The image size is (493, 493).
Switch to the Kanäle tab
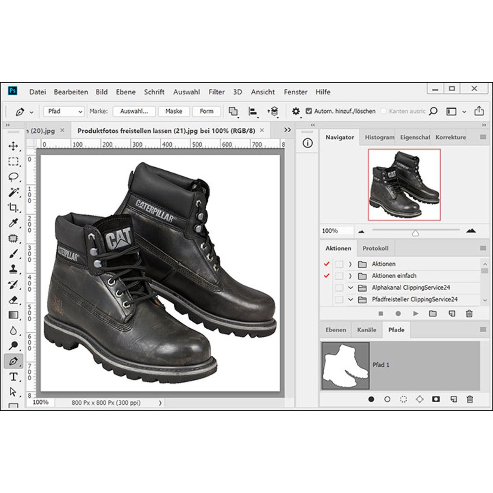click(x=367, y=329)
